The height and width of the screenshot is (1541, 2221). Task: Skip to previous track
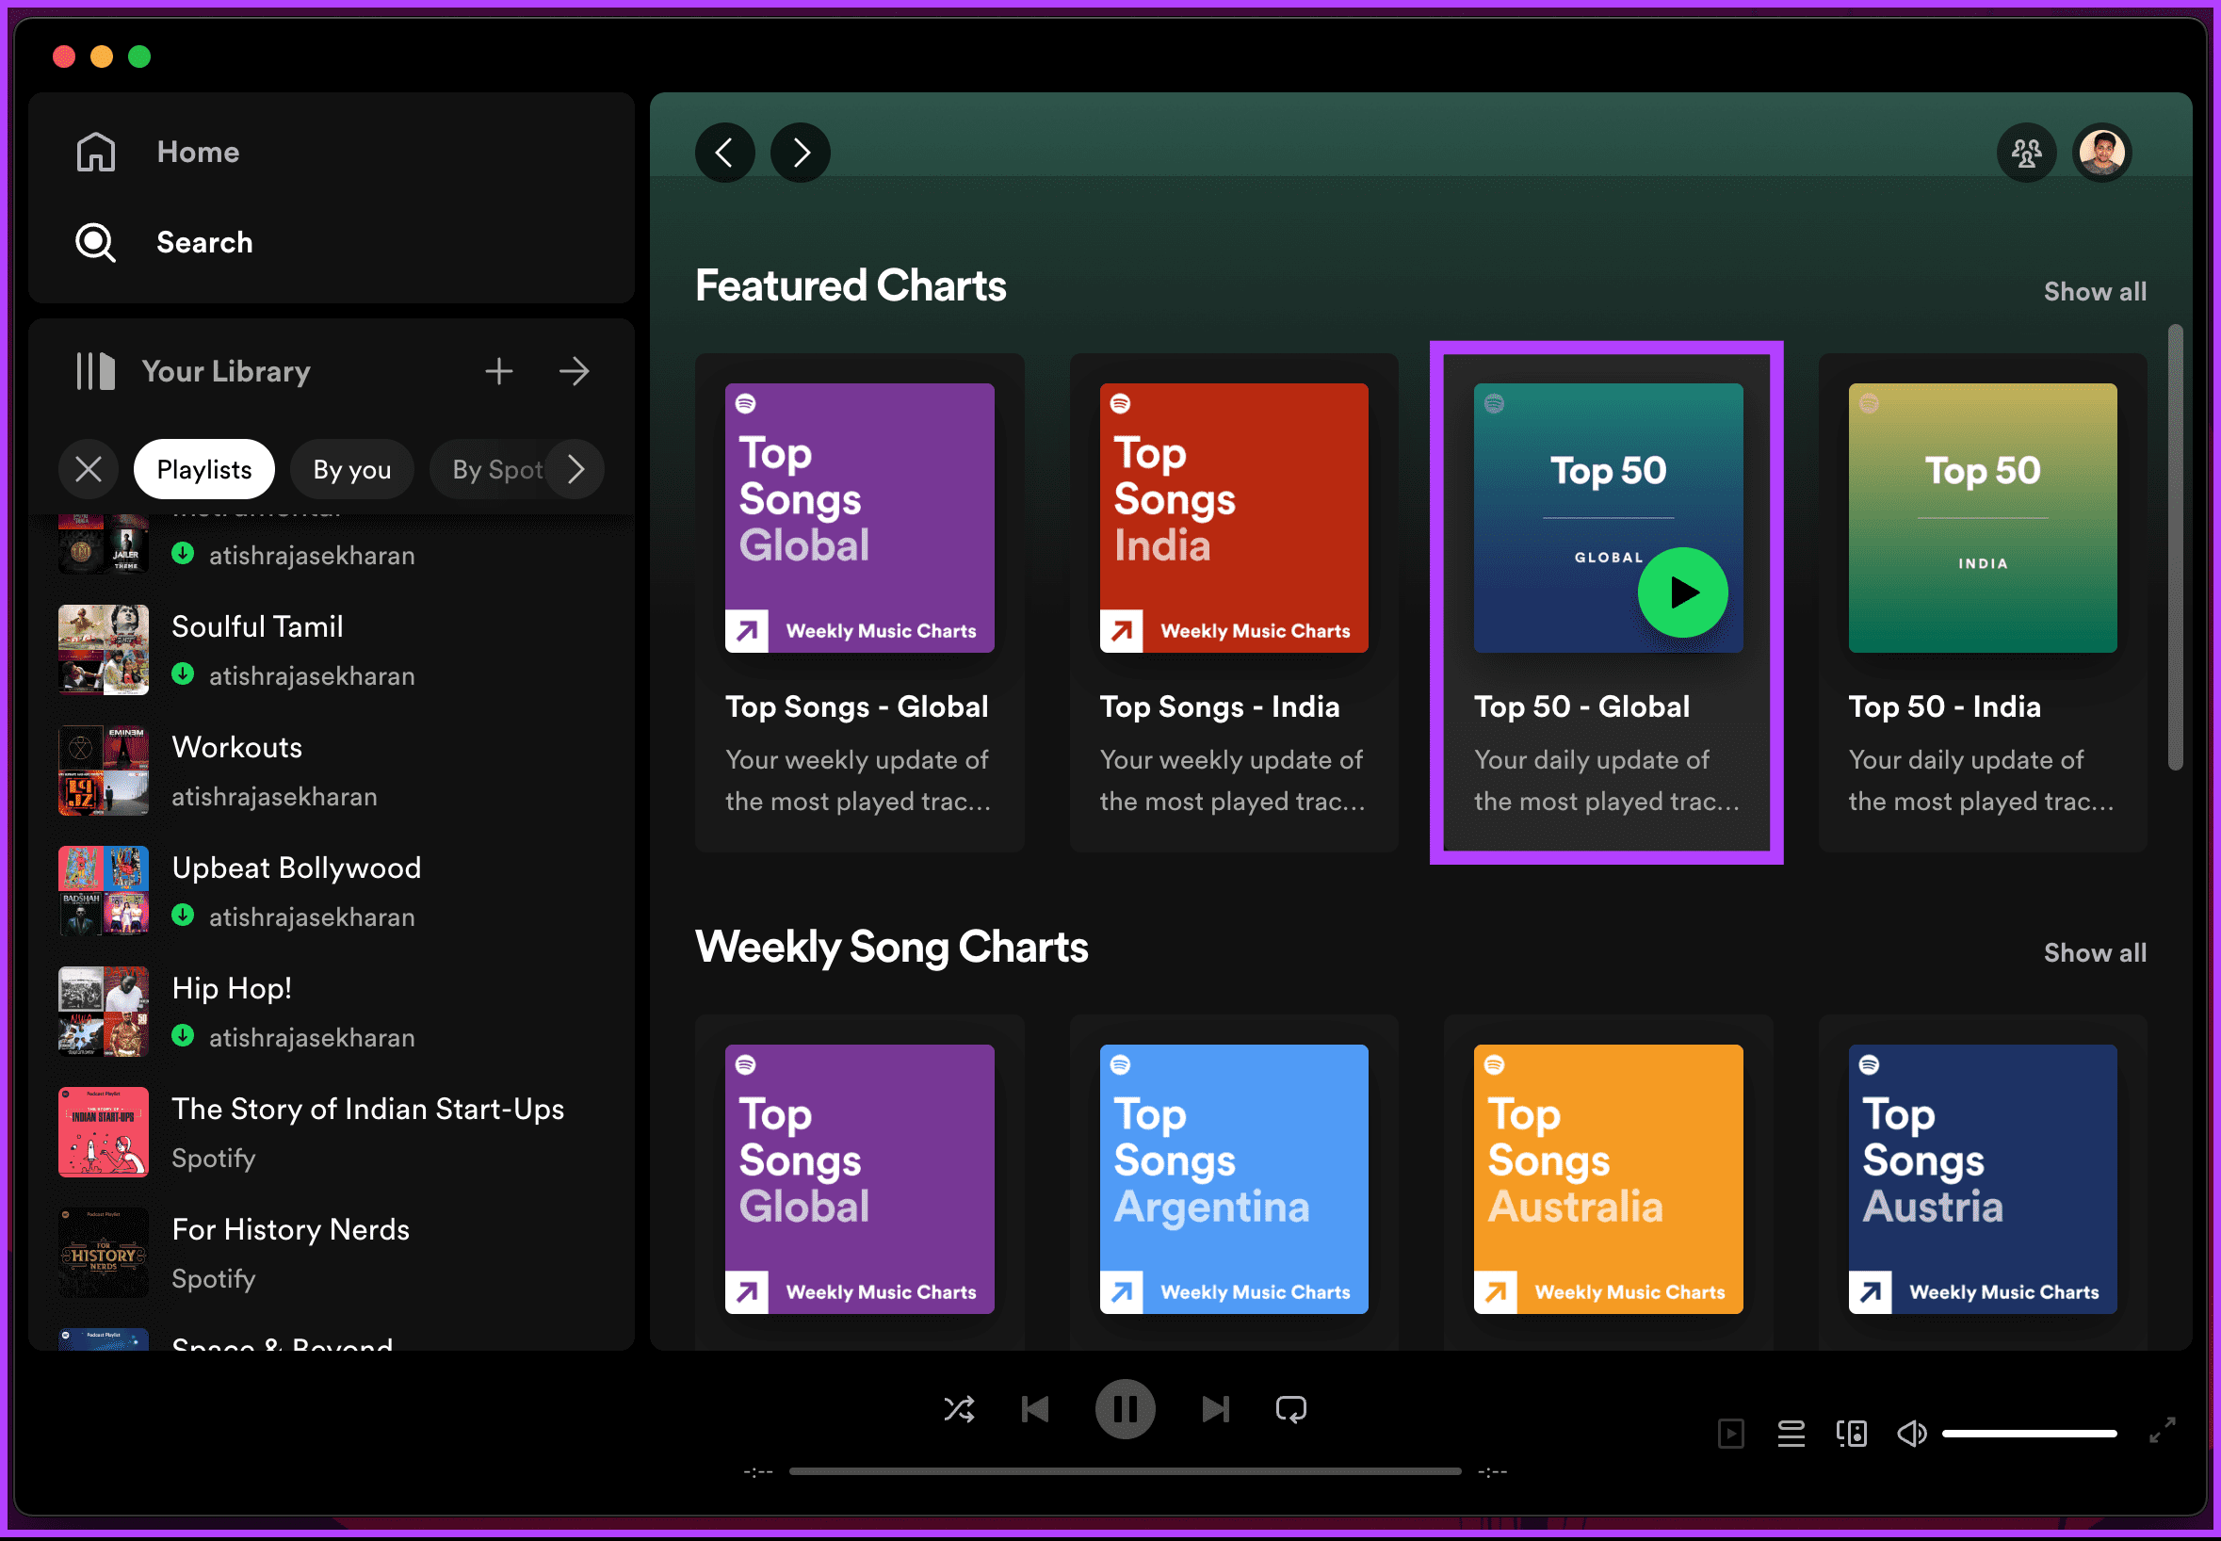tap(1035, 1410)
